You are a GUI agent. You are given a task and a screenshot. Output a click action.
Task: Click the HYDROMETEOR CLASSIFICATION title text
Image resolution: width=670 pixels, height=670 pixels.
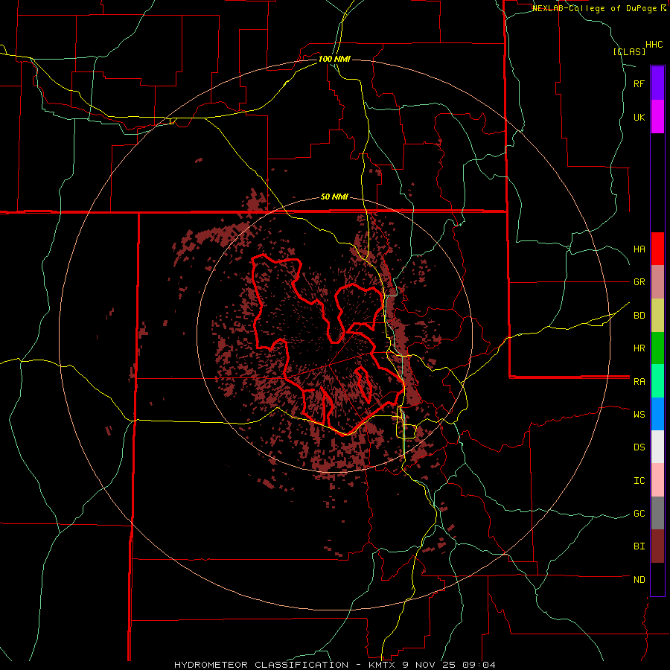261,665
